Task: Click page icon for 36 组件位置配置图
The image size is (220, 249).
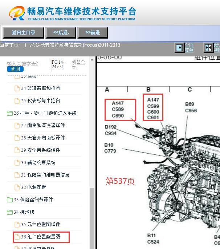Action: 17,237
